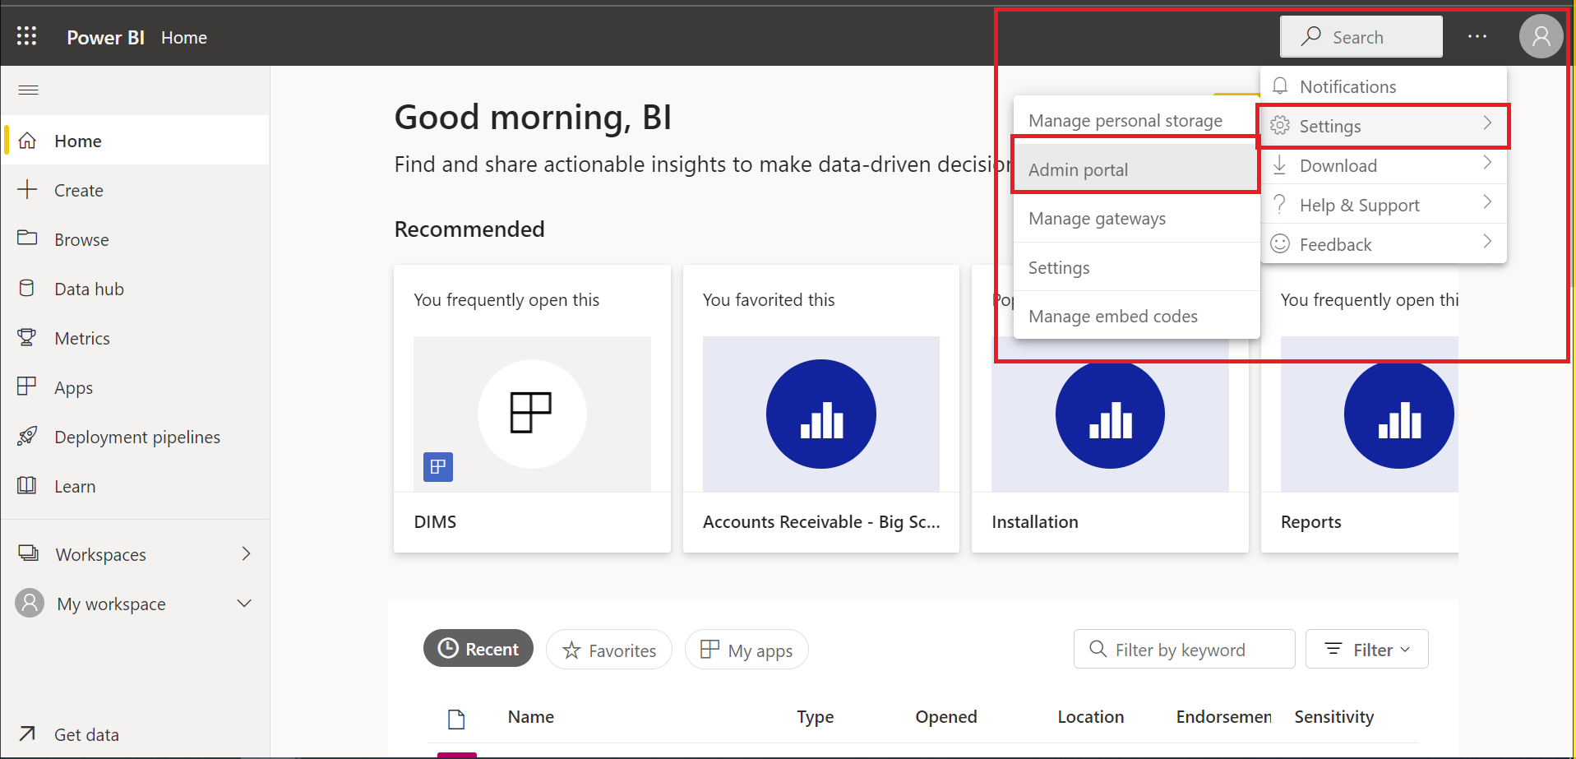Click the Workspaces monitor icon
Image resolution: width=1576 pixels, height=759 pixels.
(x=28, y=553)
